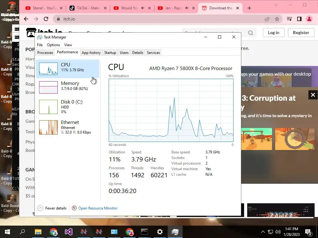Viewport: 318px width, 238px height.
Task: Switch to the Users tab
Action: pyautogui.click(x=124, y=53)
